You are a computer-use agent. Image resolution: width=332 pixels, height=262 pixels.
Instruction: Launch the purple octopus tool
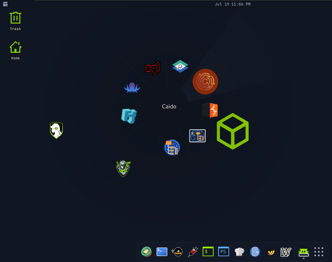(x=132, y=88)
